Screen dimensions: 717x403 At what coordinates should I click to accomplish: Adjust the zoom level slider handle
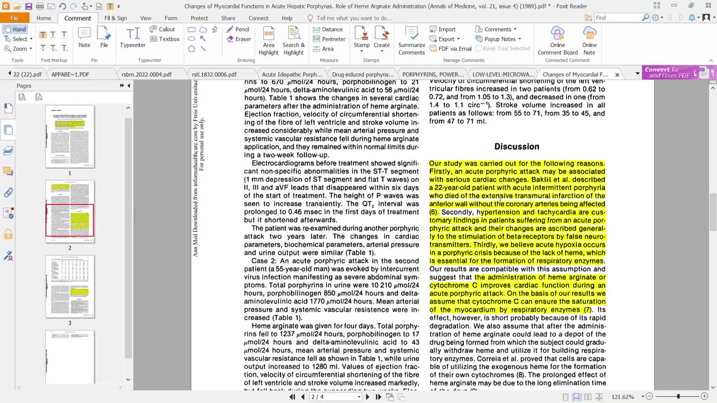click(678, 397)
